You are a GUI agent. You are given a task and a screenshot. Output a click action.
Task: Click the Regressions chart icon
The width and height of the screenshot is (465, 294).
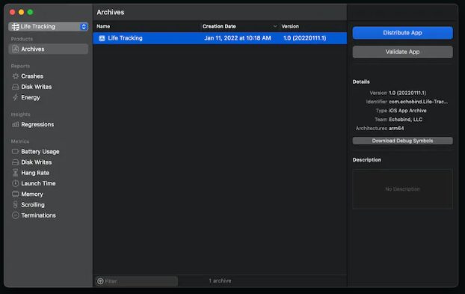pyautogui.click(x=15, y=125)
